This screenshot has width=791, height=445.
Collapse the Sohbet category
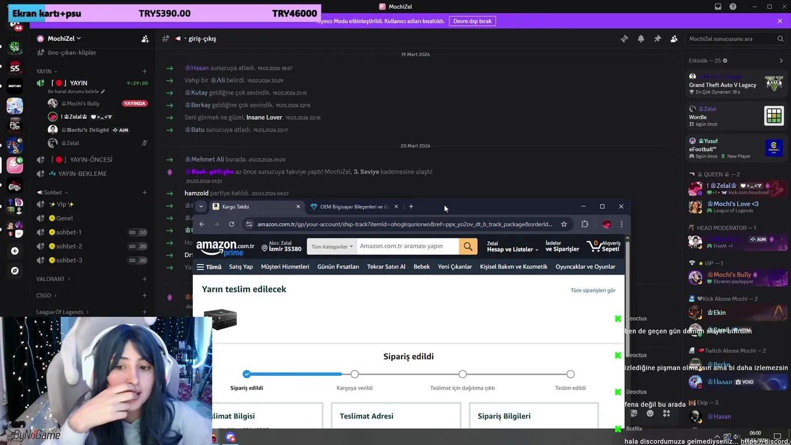[53, 192]
